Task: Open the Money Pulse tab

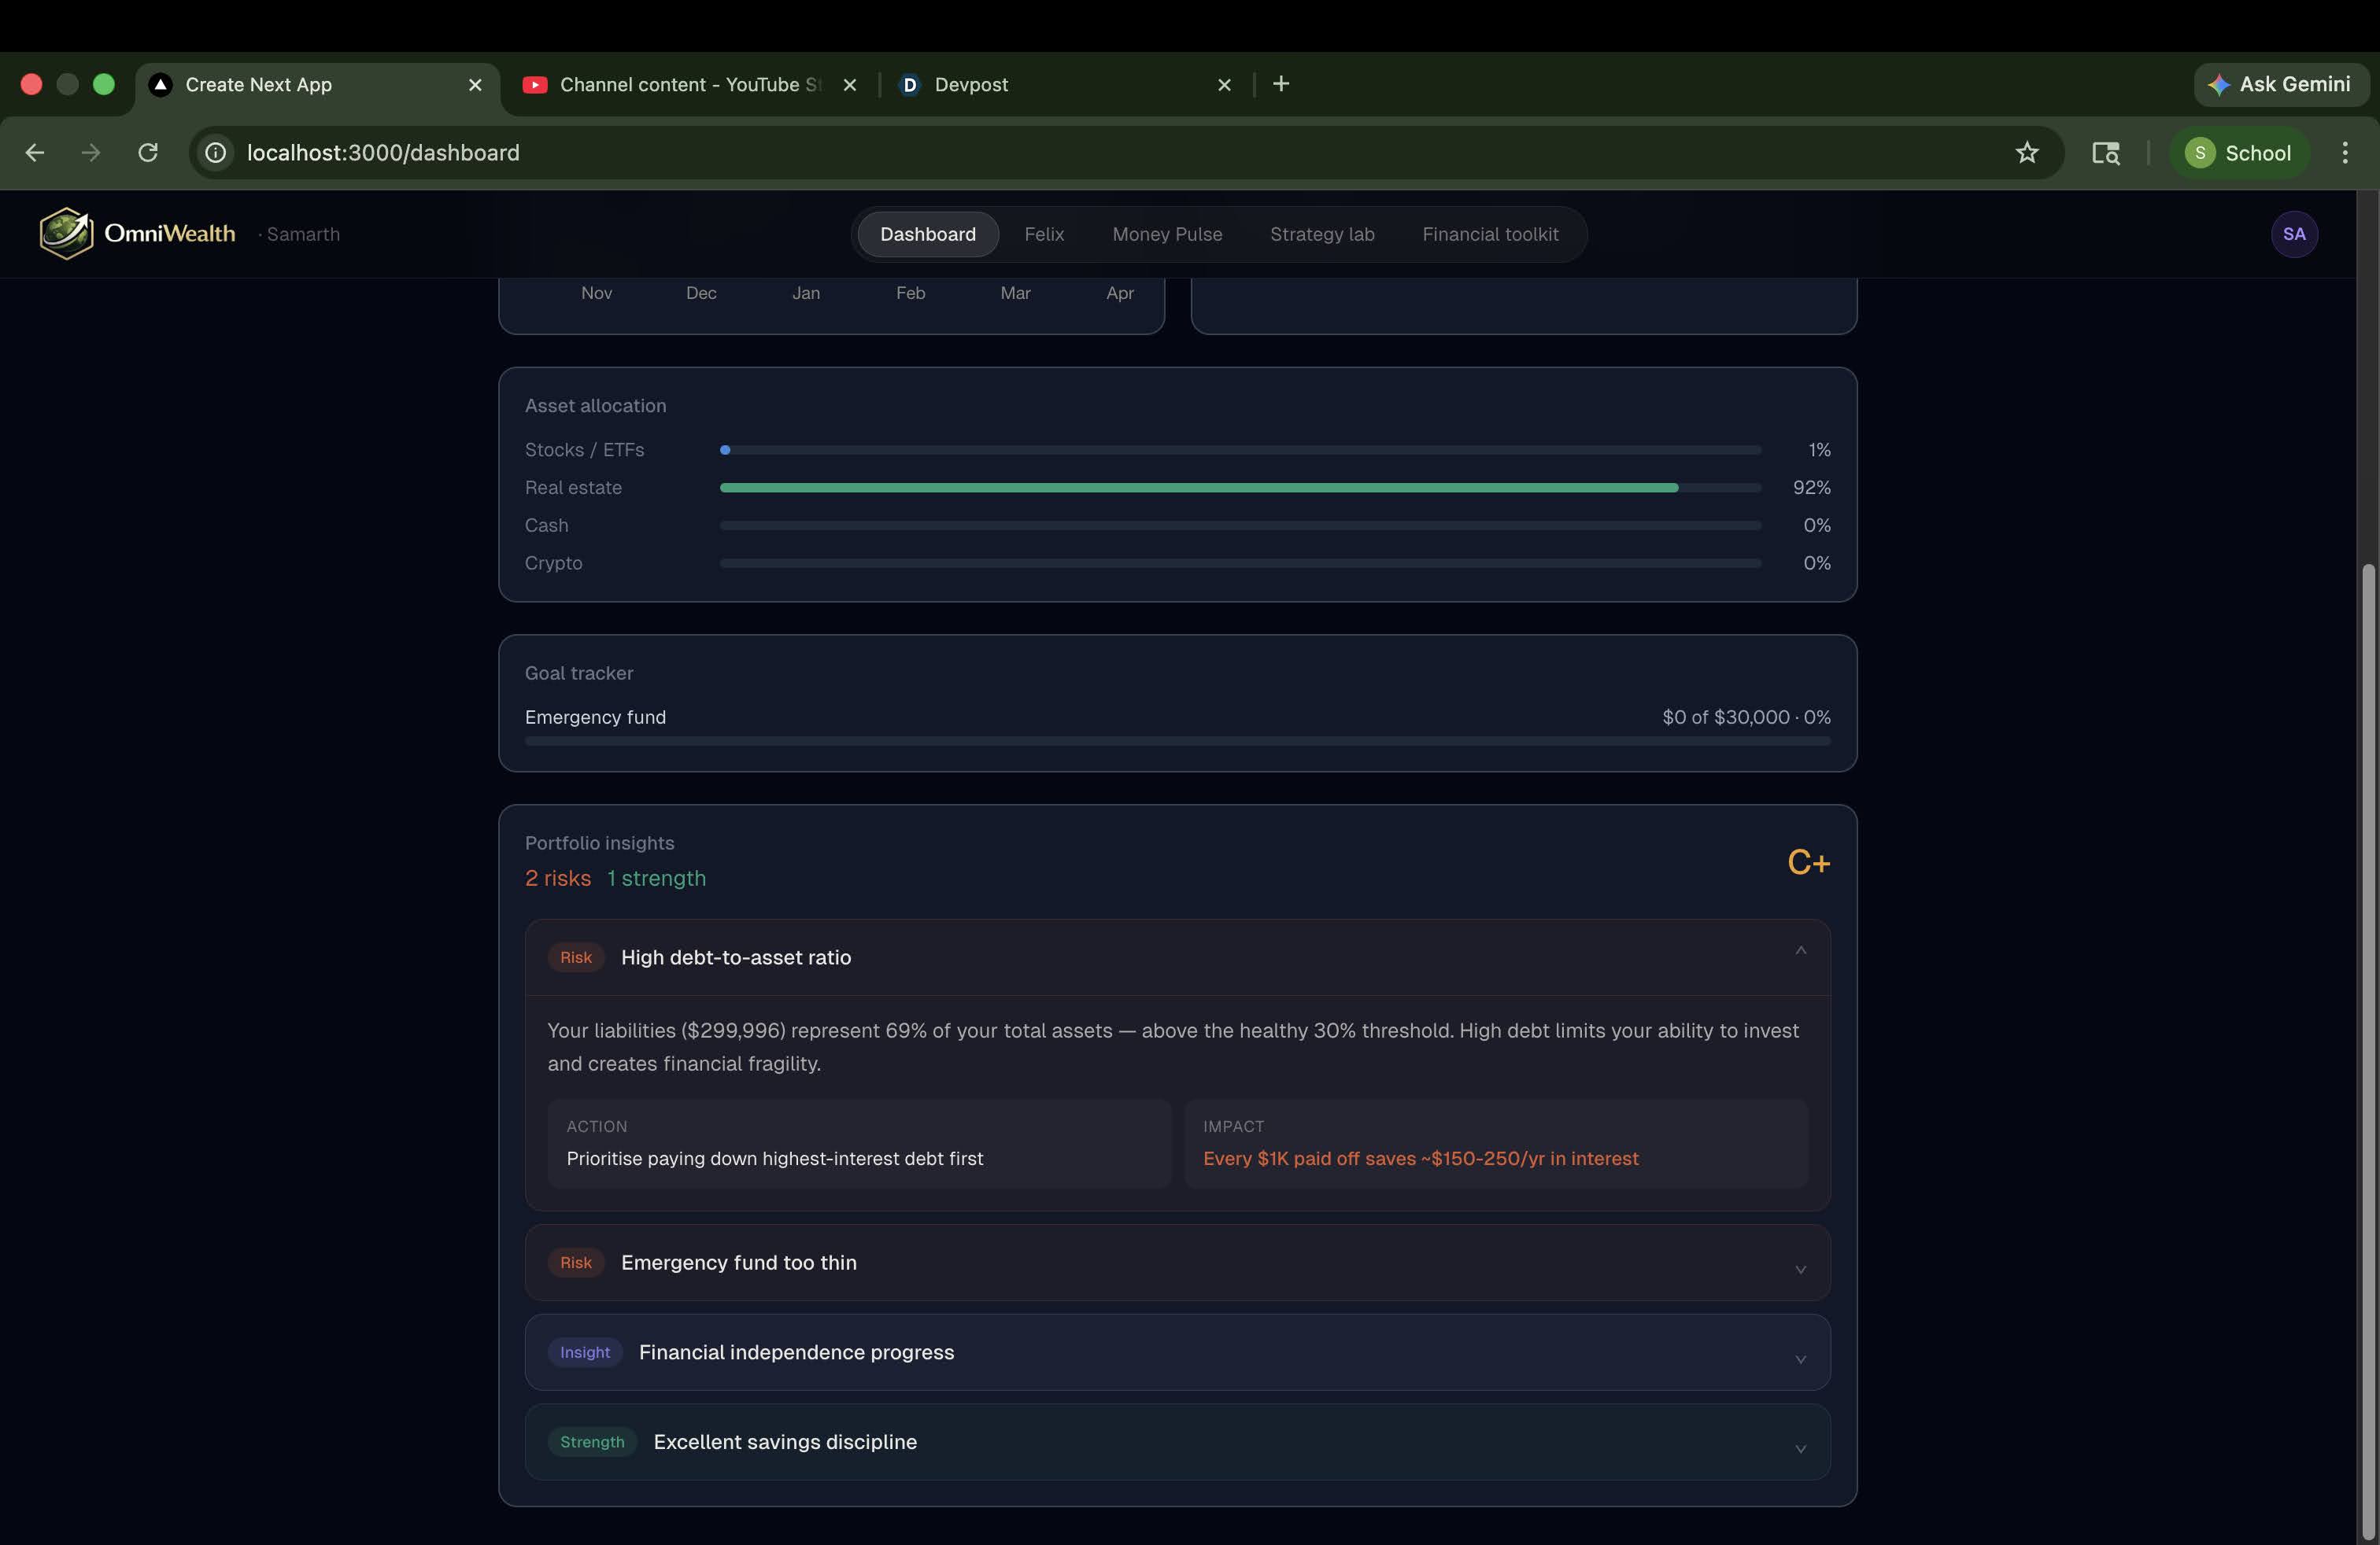Action: coord(1166,234)
